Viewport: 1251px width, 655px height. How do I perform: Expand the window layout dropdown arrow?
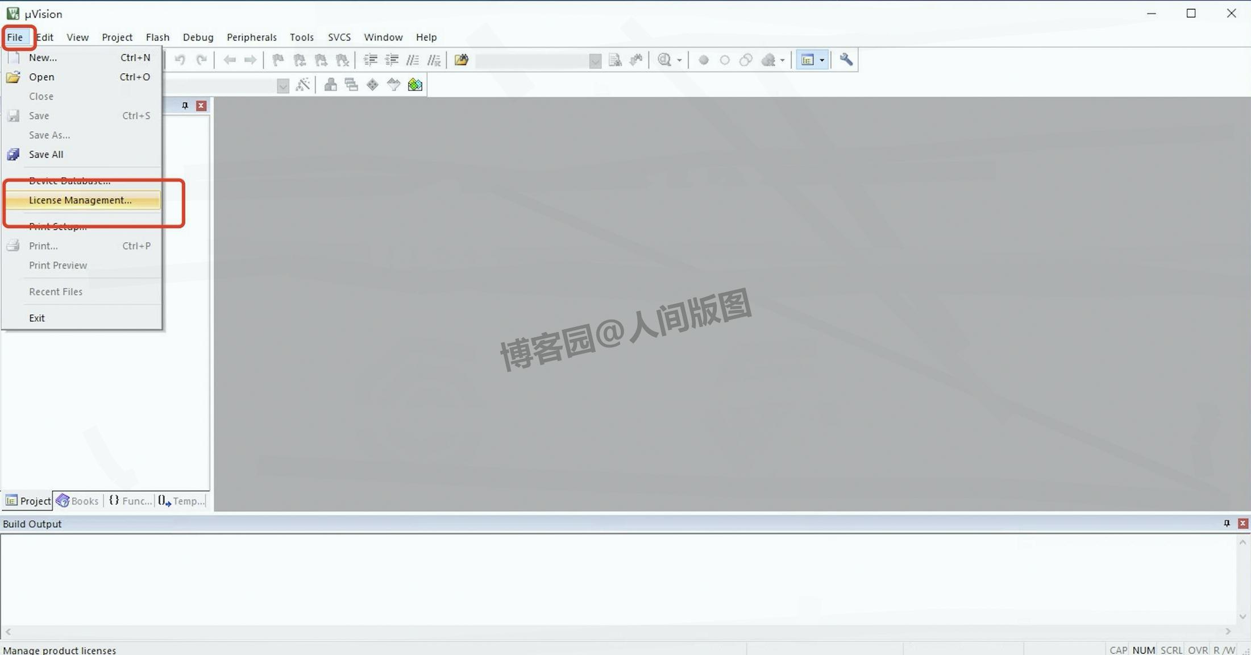click(821, 60)
